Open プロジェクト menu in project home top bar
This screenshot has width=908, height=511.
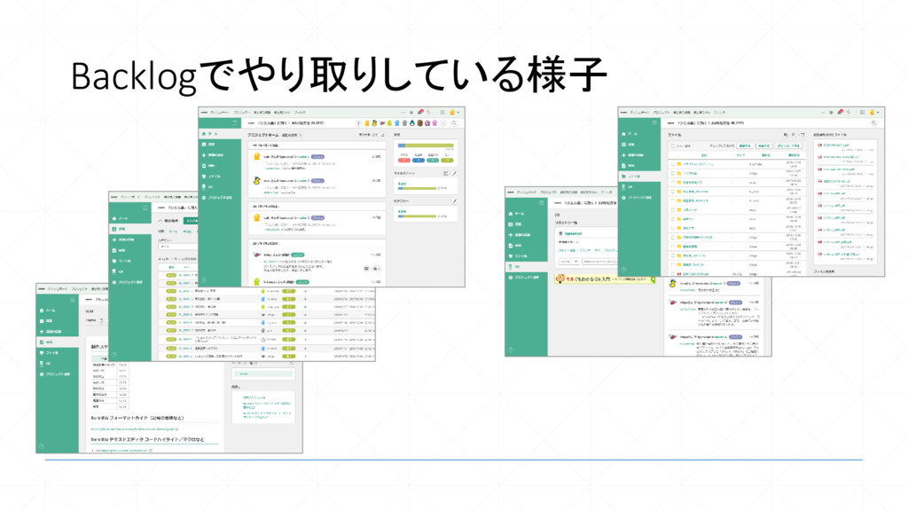tap(241, 113)
